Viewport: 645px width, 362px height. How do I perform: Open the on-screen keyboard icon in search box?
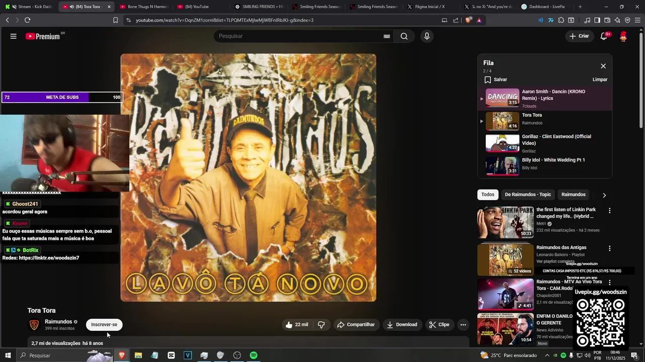[x=386, y=36]
